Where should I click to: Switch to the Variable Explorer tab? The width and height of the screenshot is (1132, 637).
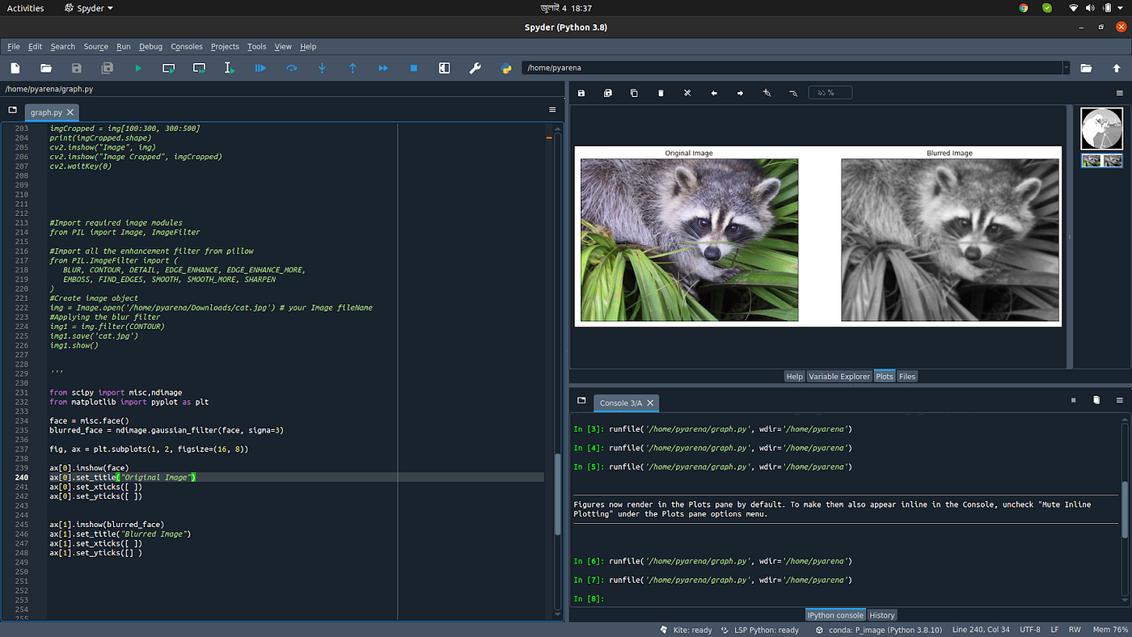click(x=838, y=377)
